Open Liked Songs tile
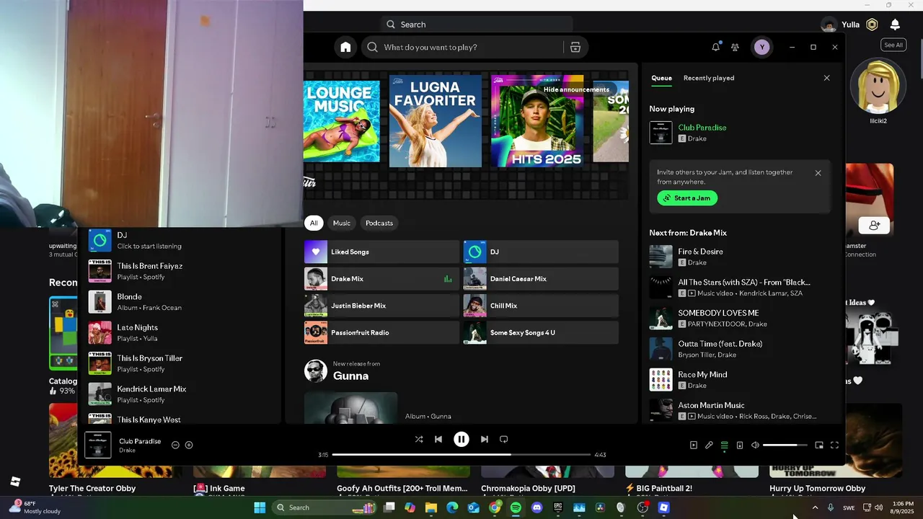 click(381, 252)
